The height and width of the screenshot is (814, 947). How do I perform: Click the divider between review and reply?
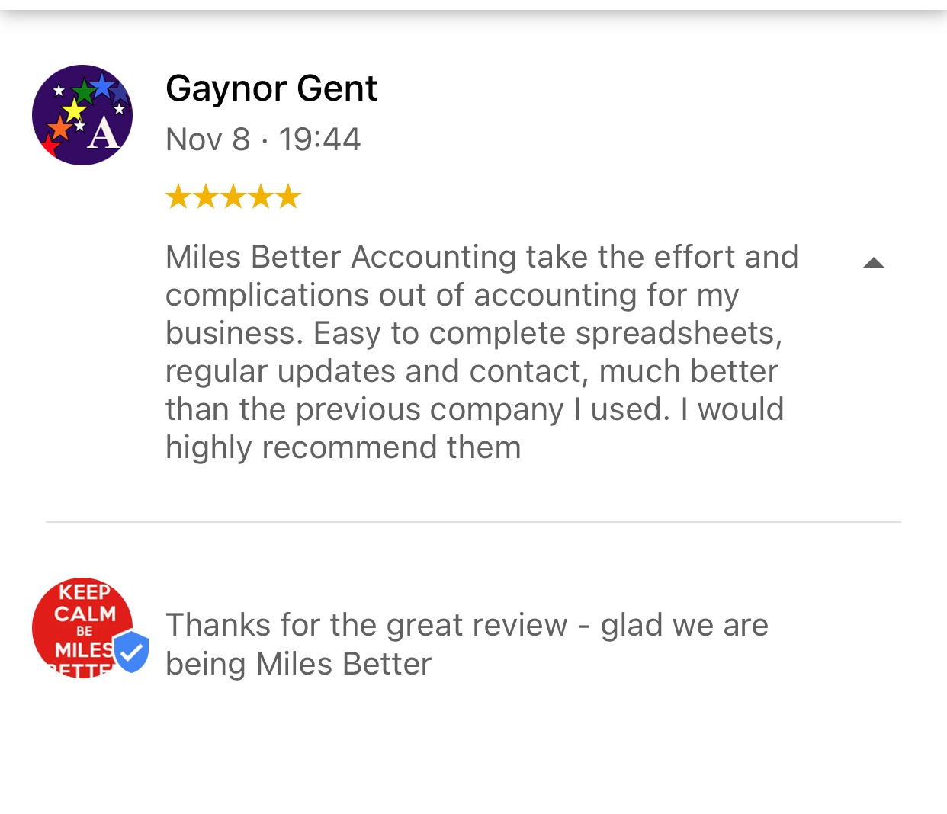474,521
